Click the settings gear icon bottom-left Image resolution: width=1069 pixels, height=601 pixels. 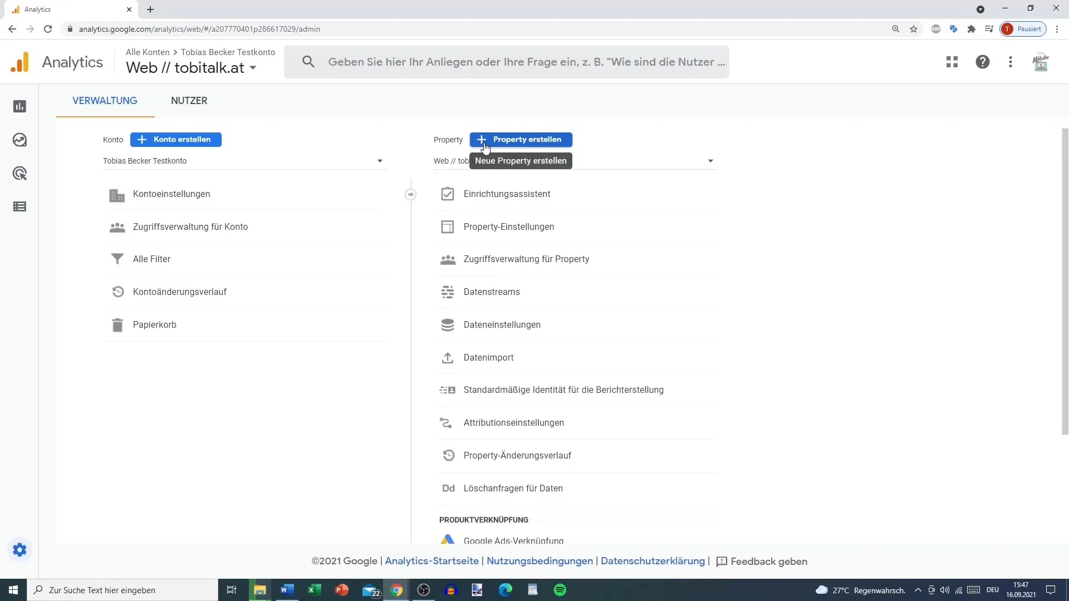(20, 550)
